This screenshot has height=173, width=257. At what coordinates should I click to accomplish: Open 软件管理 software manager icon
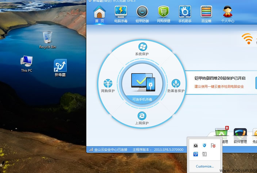[x=240, y=134]
